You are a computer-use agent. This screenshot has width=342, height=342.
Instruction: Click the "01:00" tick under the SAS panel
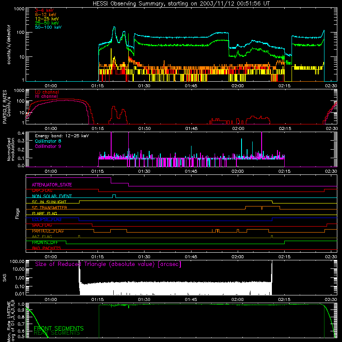[51, 300]
